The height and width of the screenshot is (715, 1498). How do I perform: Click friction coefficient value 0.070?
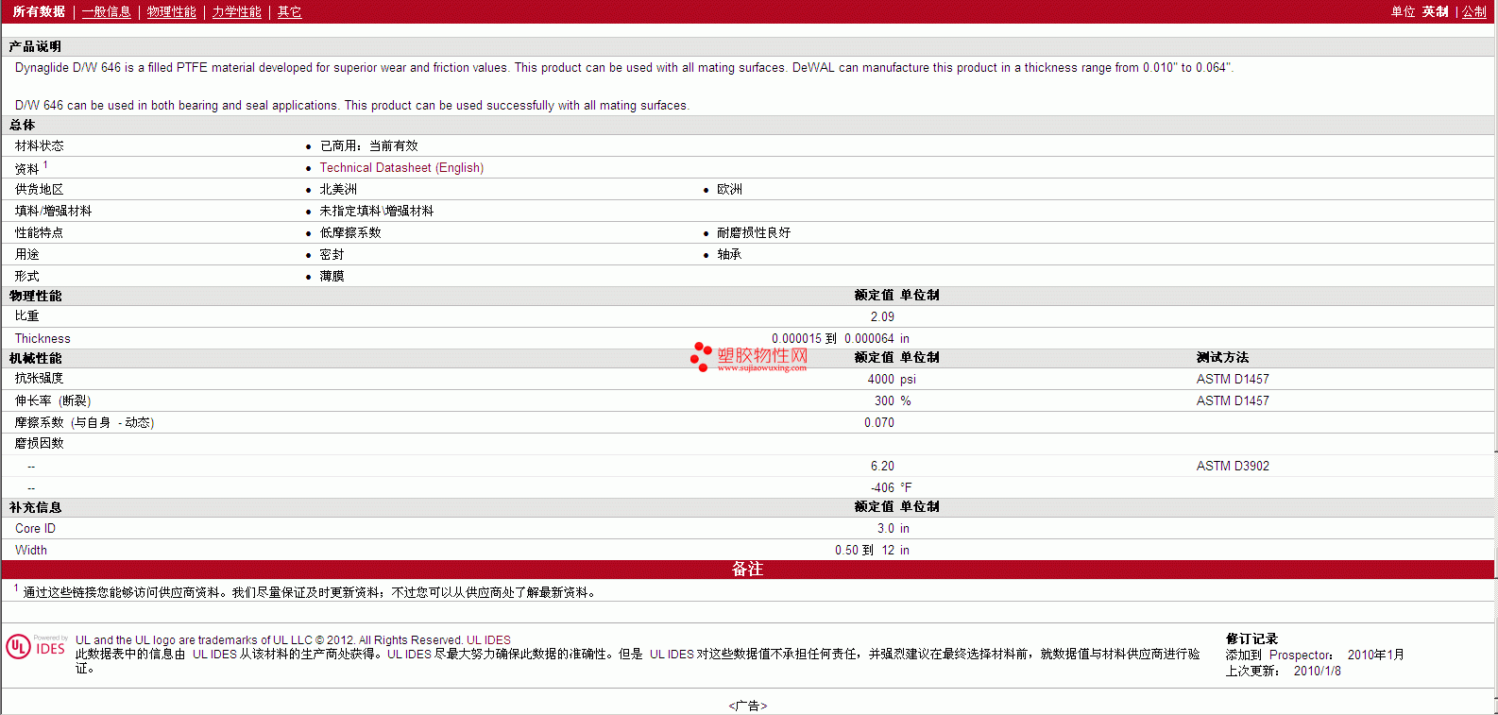pyautogui.click(x=879, y=422)
